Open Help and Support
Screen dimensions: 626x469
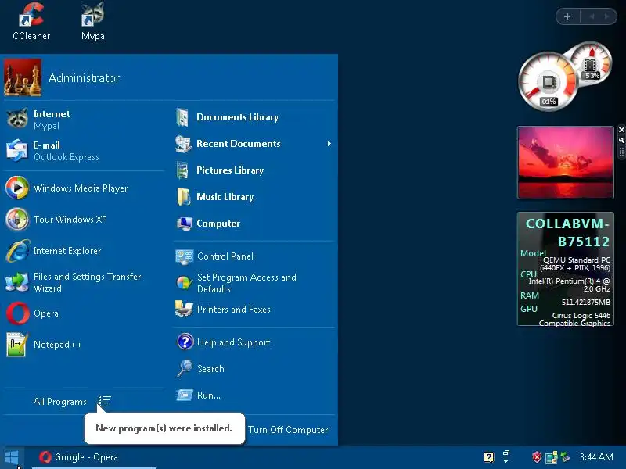[x=254, y=342]
